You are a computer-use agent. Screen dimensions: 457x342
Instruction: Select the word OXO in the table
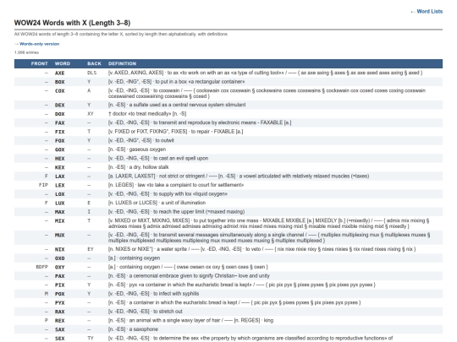pos(60,258)
